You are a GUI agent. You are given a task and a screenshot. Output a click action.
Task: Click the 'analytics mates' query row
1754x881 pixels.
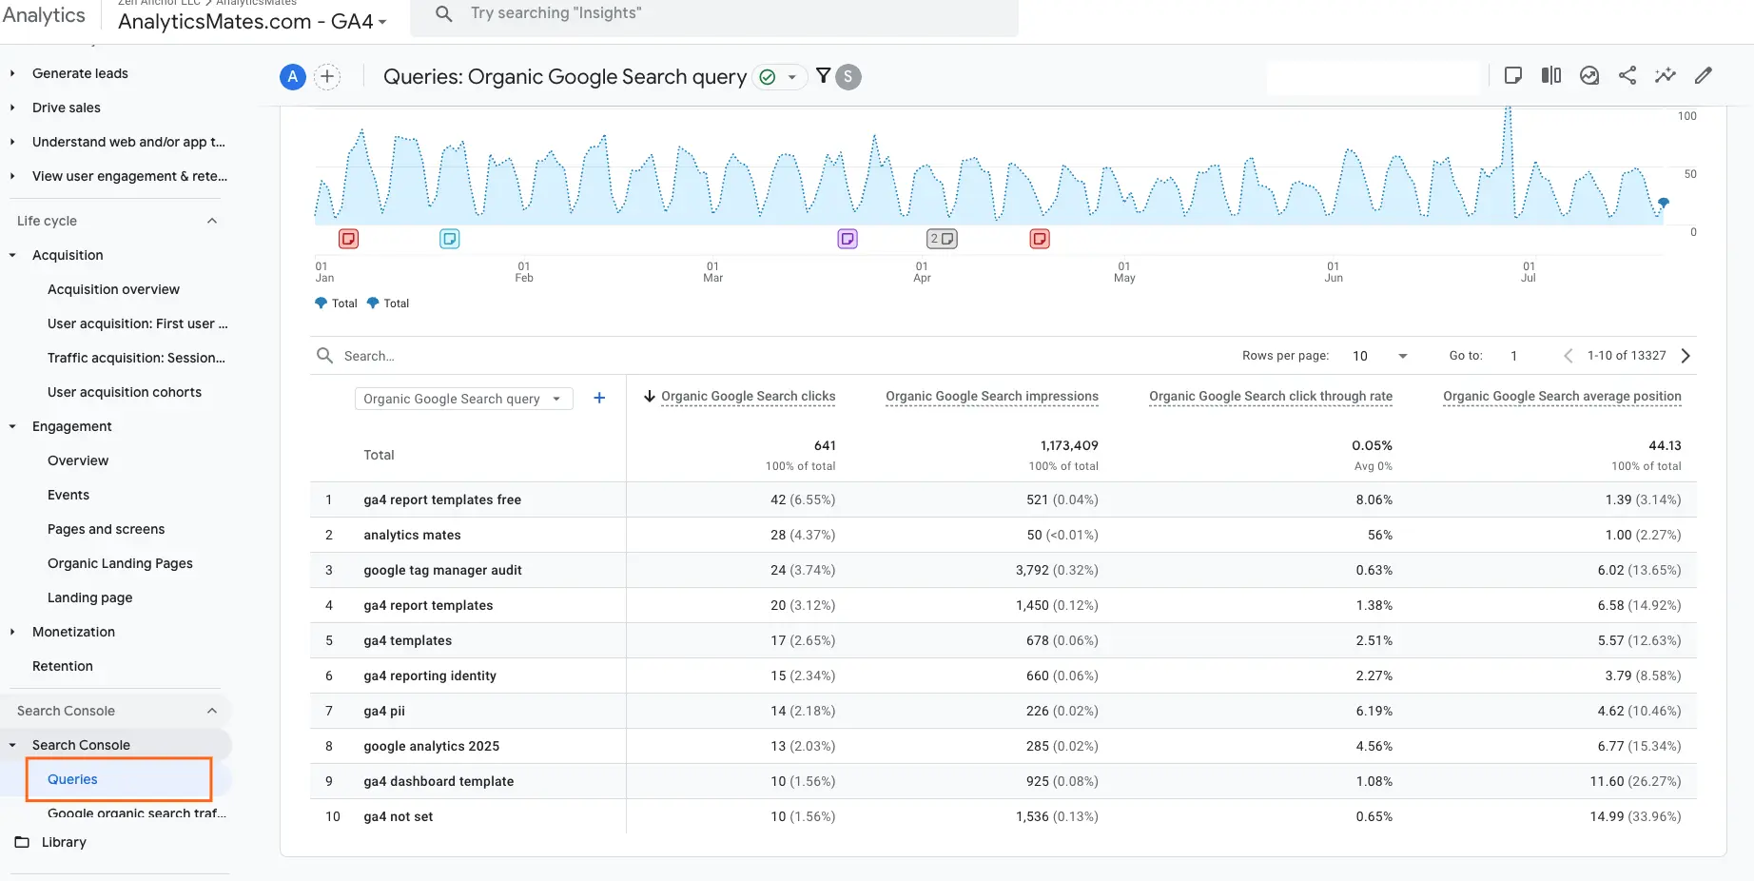[x=412, y=535]
